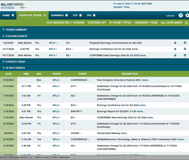
Task: Click You Requested 1 Tickers
Action: (65, 22)
